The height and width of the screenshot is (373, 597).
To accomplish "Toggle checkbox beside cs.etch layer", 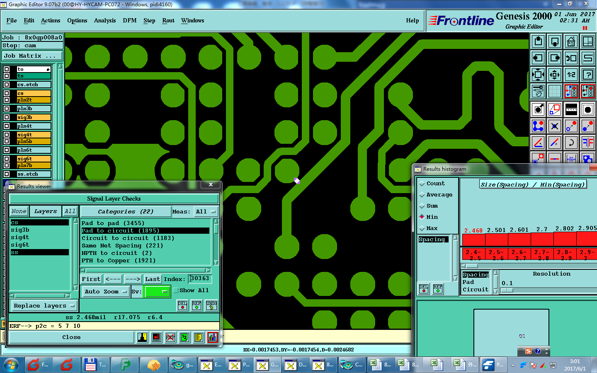I will click(7, 85).
